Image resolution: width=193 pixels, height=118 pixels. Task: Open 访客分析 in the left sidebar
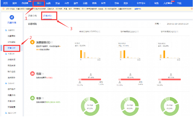(x=12, y=48)
